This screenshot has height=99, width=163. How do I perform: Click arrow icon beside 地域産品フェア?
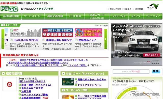(x=76, y=40)
